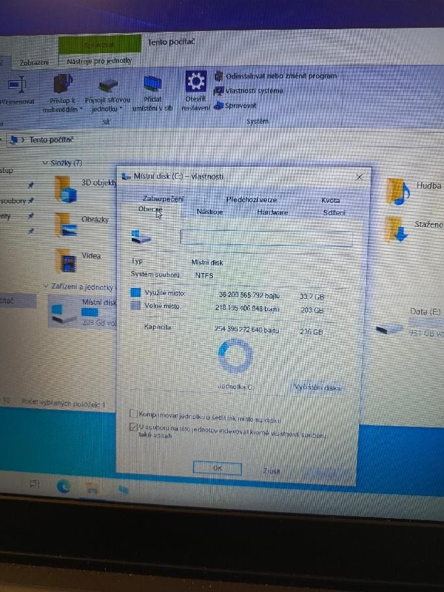Switch to Sdílení tab
444x592 pixels.
(x=334, y=213)
